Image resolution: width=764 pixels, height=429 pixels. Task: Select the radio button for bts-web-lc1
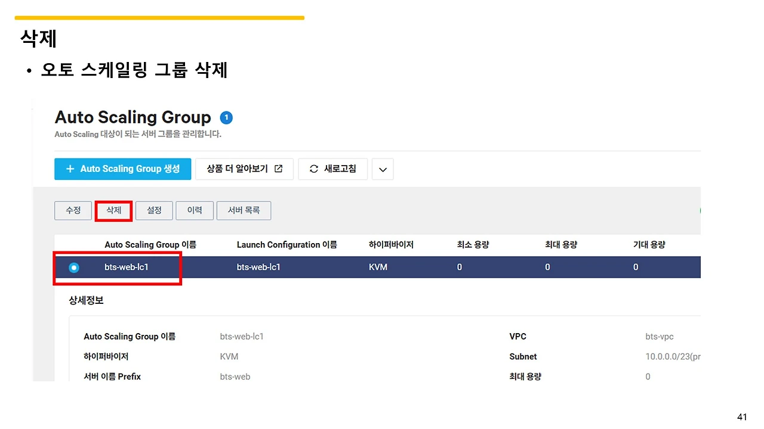[73, 268]
